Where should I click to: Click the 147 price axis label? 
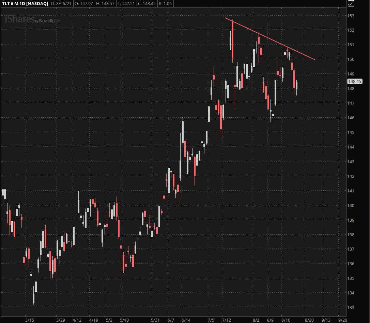[351, 103]
